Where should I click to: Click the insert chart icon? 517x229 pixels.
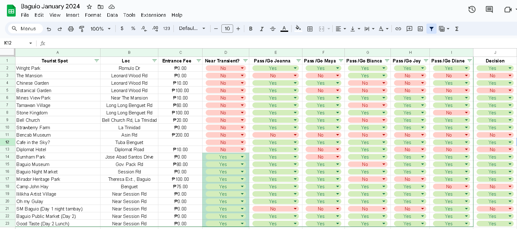pyautogui.click(x=420, y=29)
